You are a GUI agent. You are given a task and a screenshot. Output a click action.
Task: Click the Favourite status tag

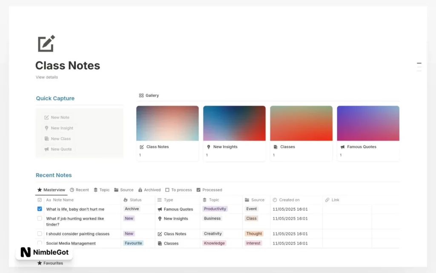coord(133,243)
